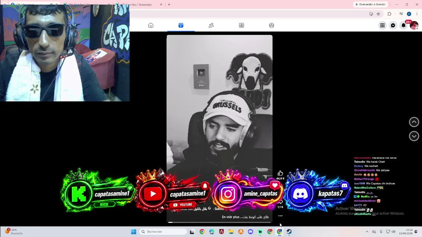Viewport: 422px width, 237px height.
Task: Click the install app icon in address bar
Action: click(x=371, y=14)
